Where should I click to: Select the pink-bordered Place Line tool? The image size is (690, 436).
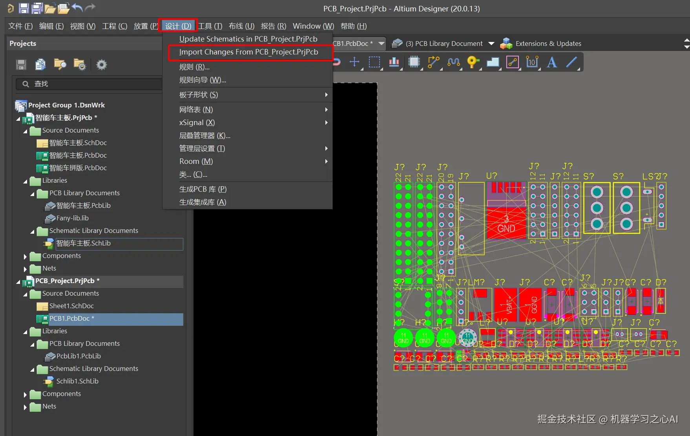pos(513,62)
